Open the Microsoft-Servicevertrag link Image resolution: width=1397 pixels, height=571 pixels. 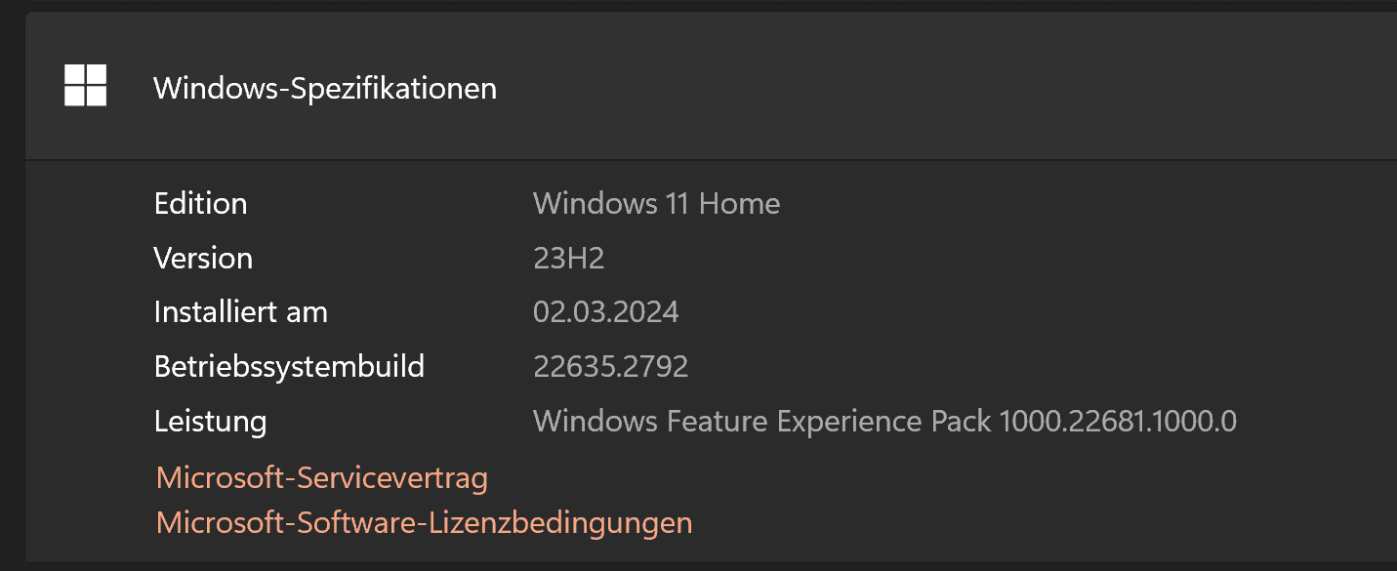(x=321, y=478)
